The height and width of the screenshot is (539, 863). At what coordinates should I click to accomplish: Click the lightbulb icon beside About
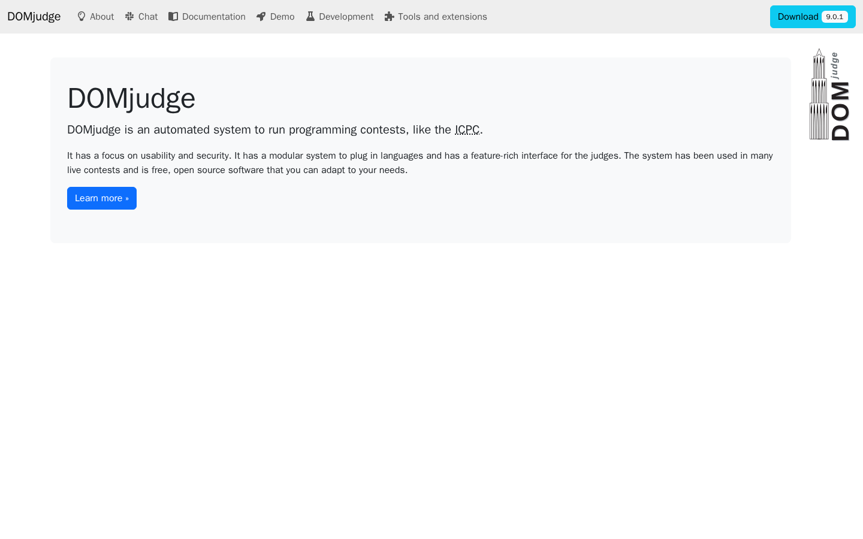coord(82,17)
